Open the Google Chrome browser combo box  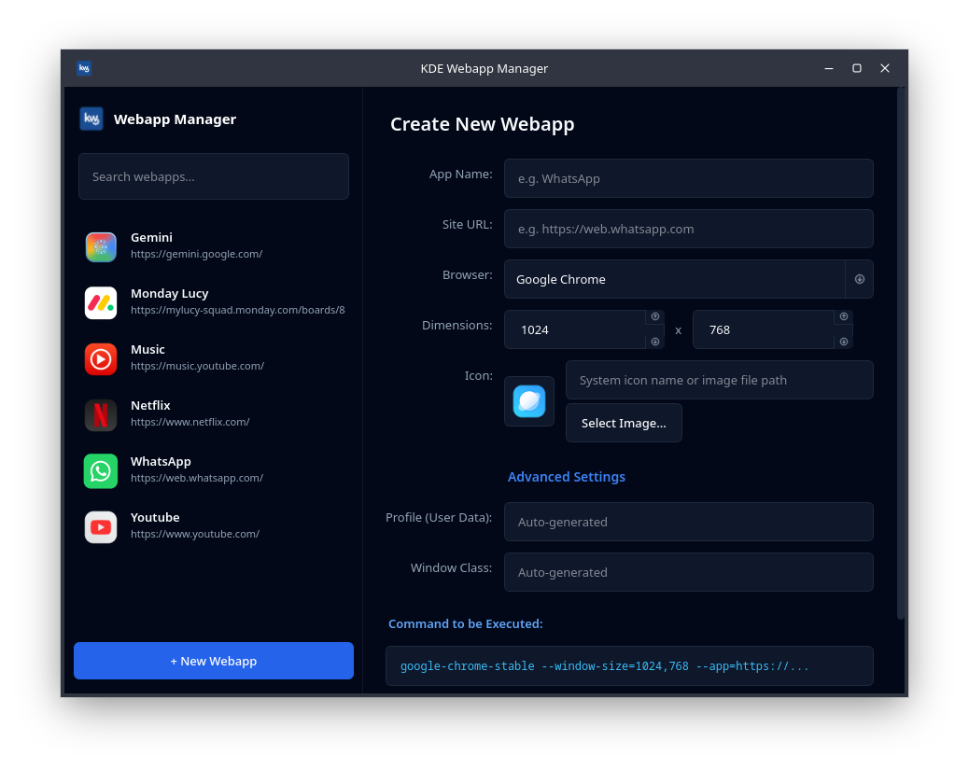tap(688, 279)
